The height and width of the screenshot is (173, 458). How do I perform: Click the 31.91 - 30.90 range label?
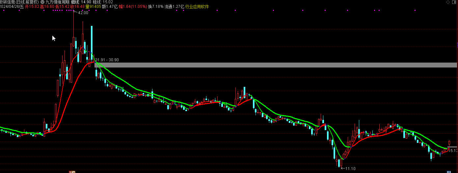(x=107, y=60)
